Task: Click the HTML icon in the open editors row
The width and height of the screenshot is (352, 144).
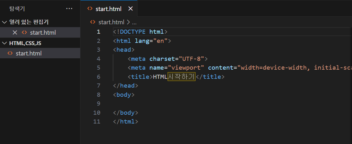Action: click(24, 32)
